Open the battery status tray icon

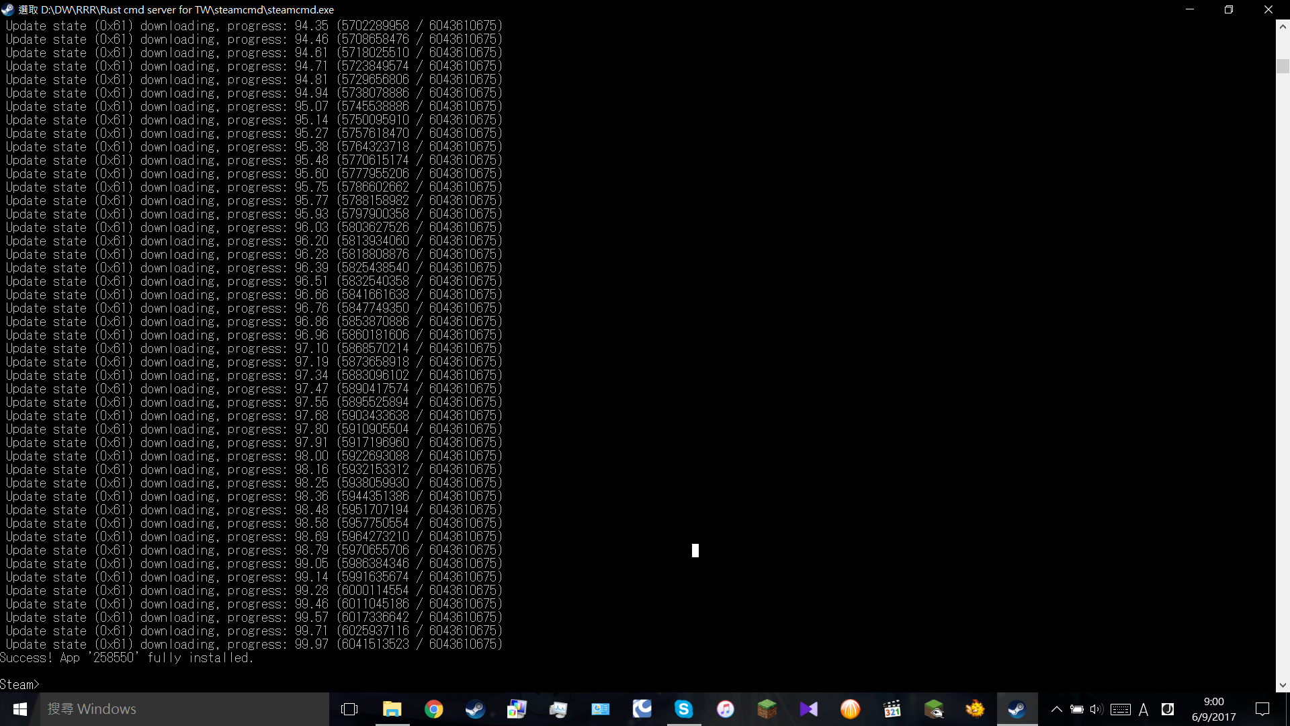[x=1076, y=709]
